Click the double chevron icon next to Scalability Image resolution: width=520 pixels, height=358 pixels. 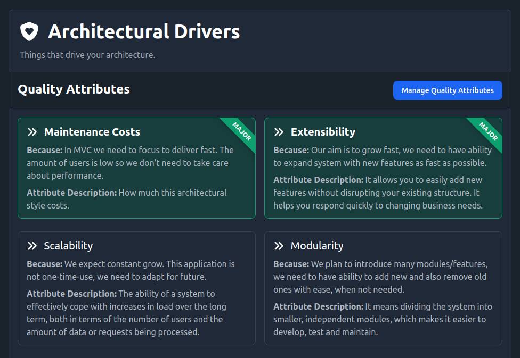(x=32, y=246)
